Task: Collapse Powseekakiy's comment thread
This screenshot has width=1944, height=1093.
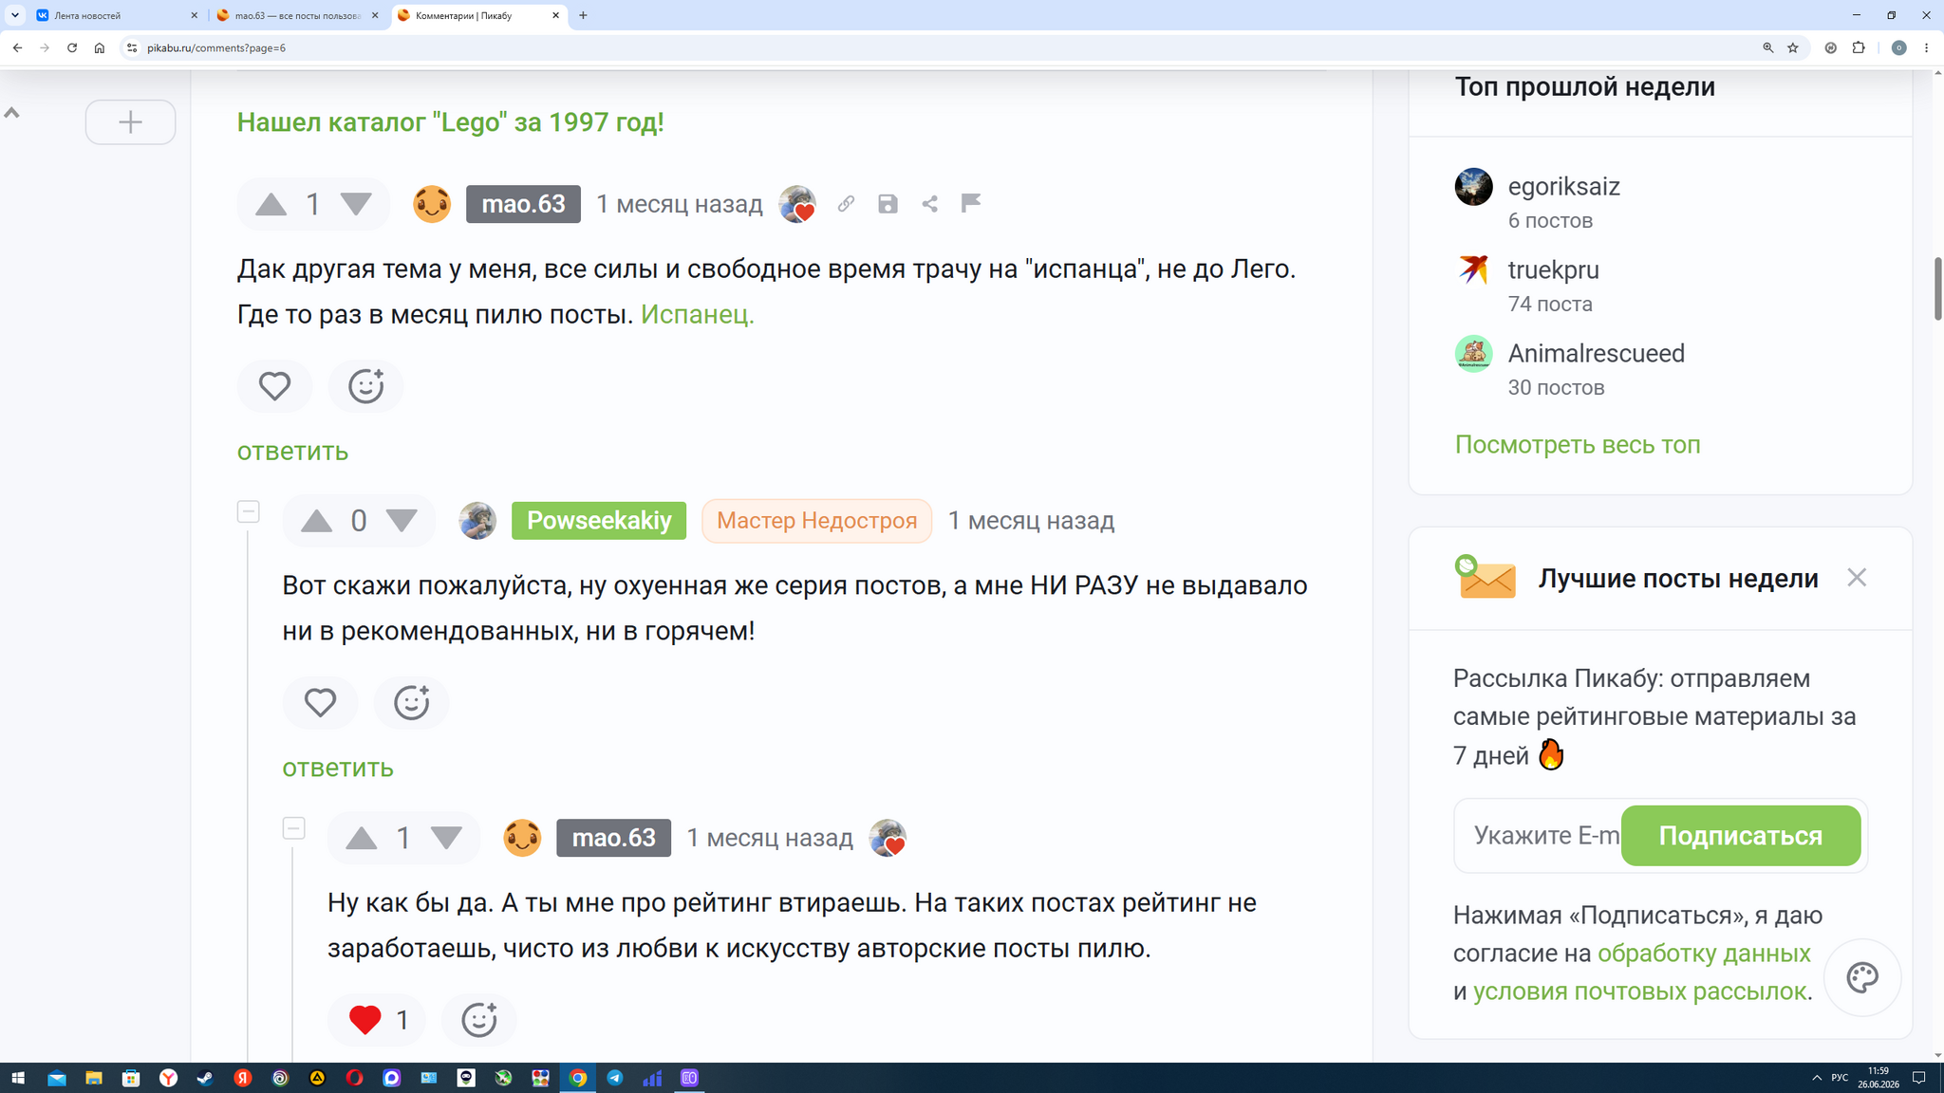Action: (248, 511)
